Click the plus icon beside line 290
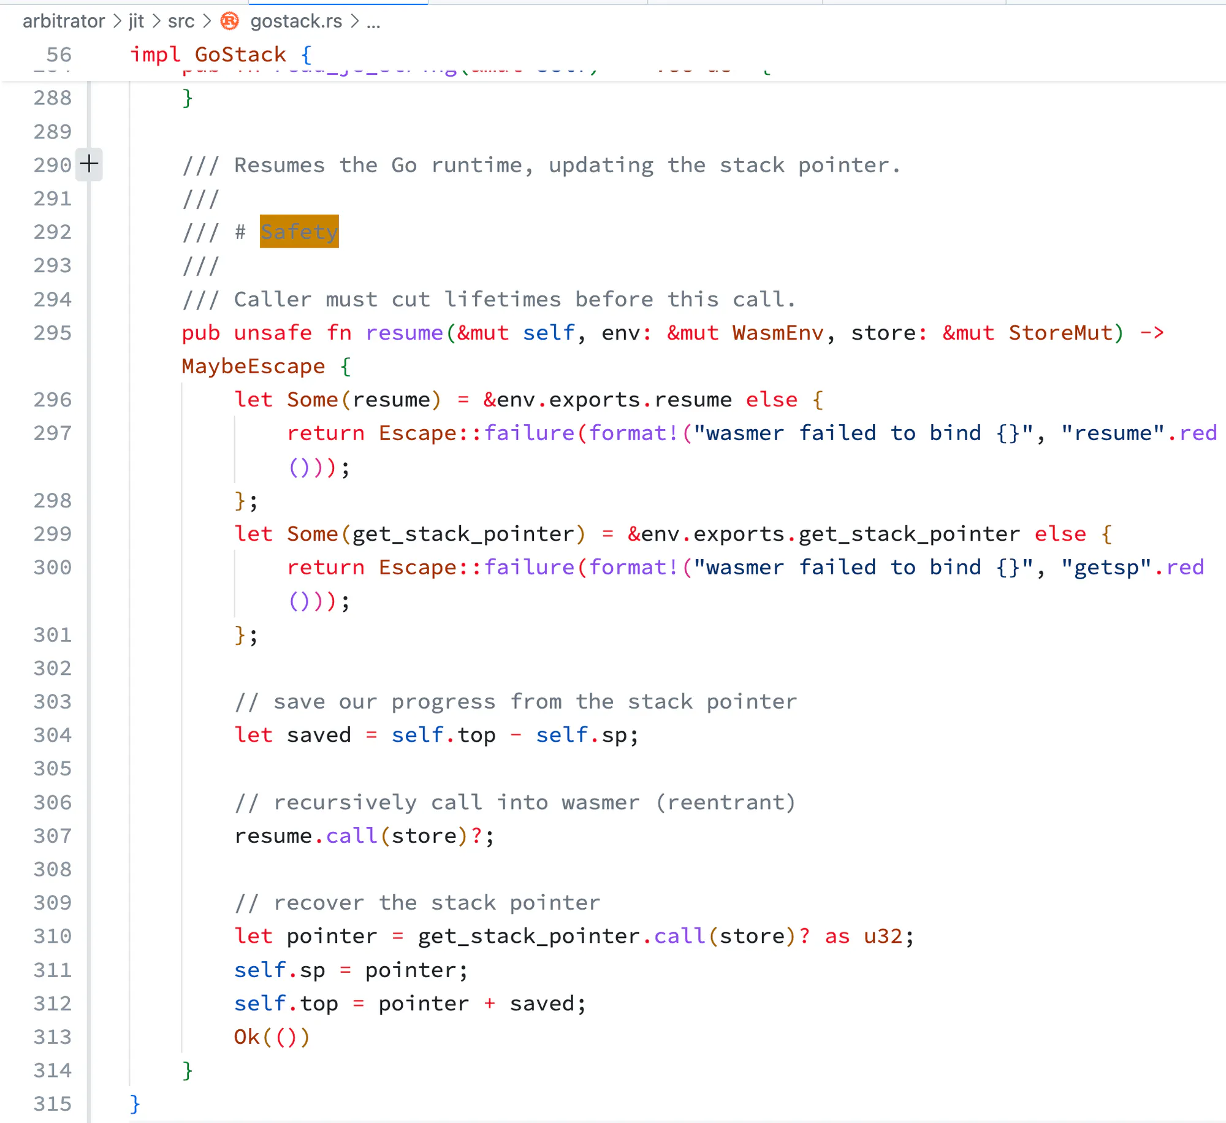 coord(89,164)
